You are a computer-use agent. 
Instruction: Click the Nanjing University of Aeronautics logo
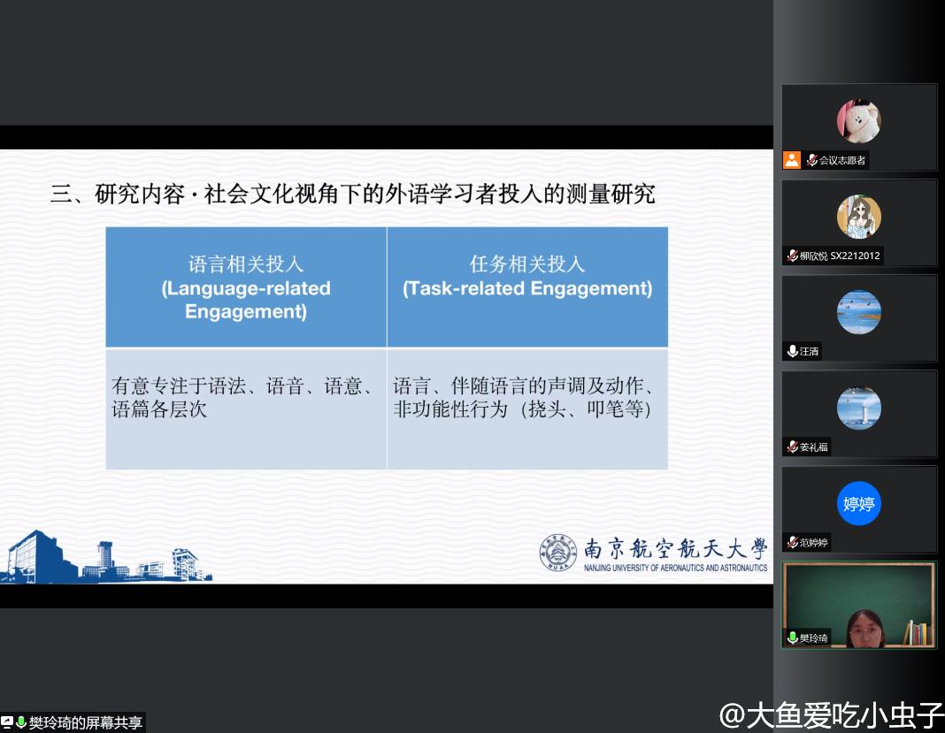653,554
